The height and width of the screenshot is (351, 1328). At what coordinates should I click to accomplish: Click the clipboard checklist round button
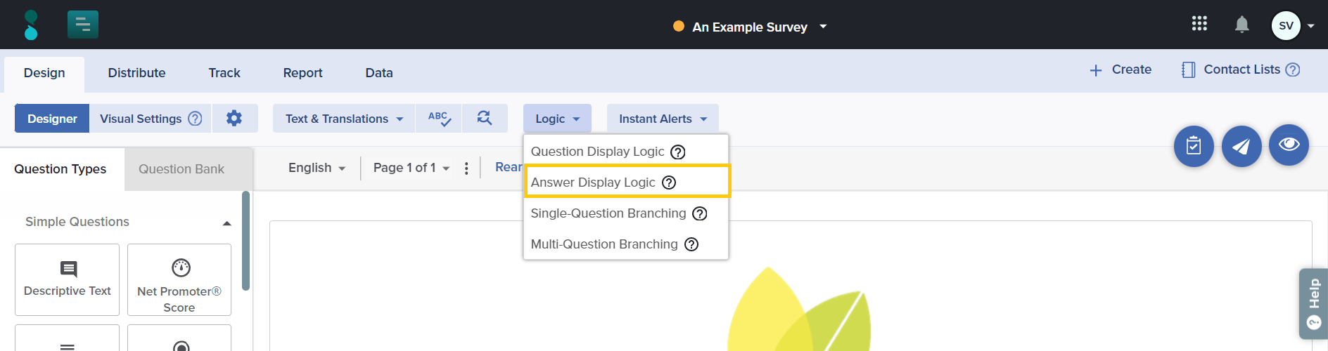tap(1194, 146)
